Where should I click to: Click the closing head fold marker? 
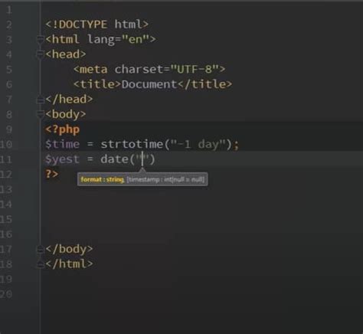click(x=40, y=100)
